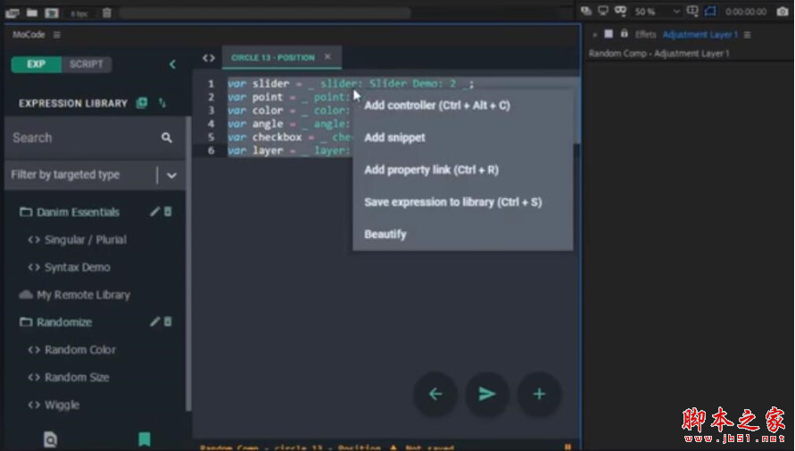Close the CIRCLE 13 - POSITION tab
Viewport: 795px width, 451px height.
click(x=328, y=57)
